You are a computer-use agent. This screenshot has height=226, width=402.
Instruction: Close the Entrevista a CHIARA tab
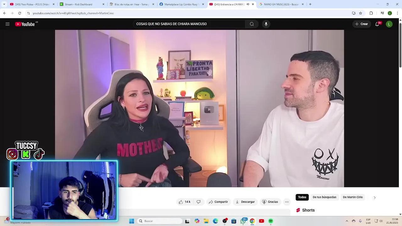253,4
